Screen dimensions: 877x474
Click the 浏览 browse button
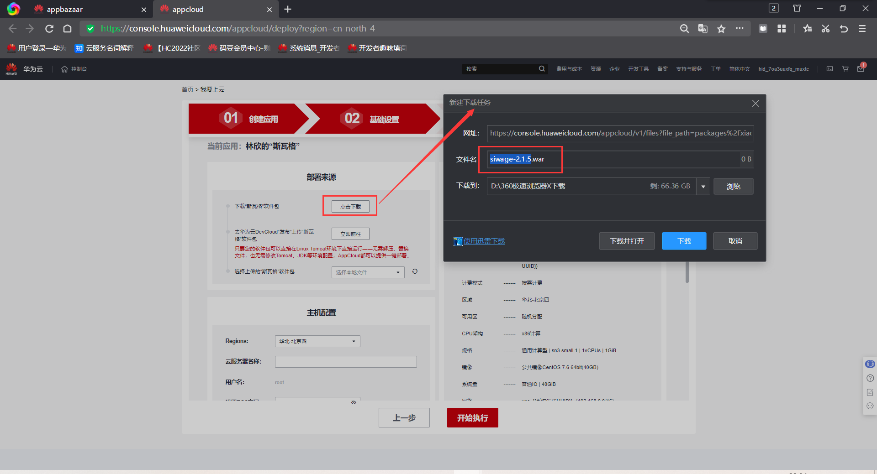(733, 186)
